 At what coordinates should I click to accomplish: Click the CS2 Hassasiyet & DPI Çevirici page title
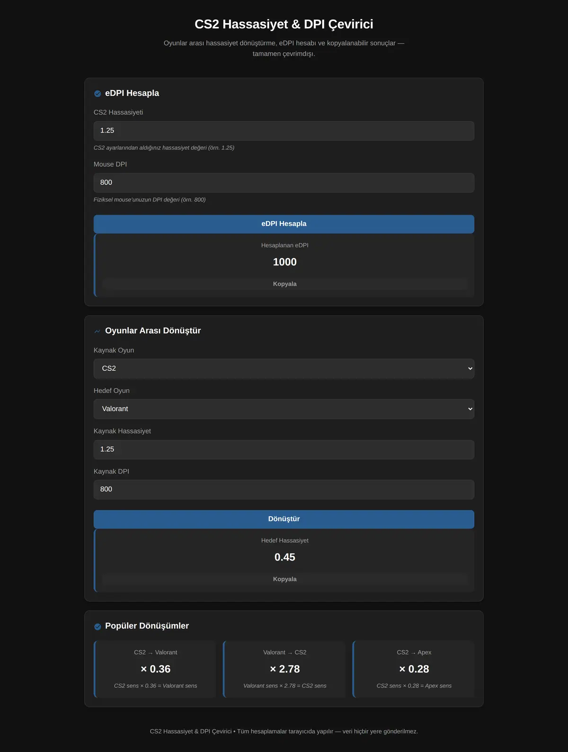click(x=284, y=24)
